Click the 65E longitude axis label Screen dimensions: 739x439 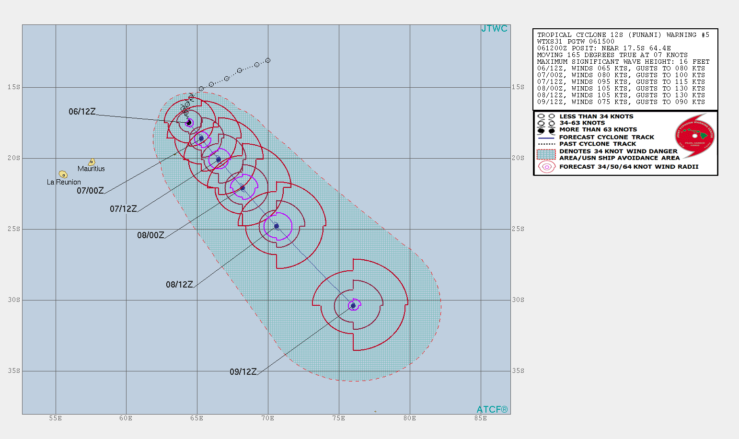click(x=197, y=418)
